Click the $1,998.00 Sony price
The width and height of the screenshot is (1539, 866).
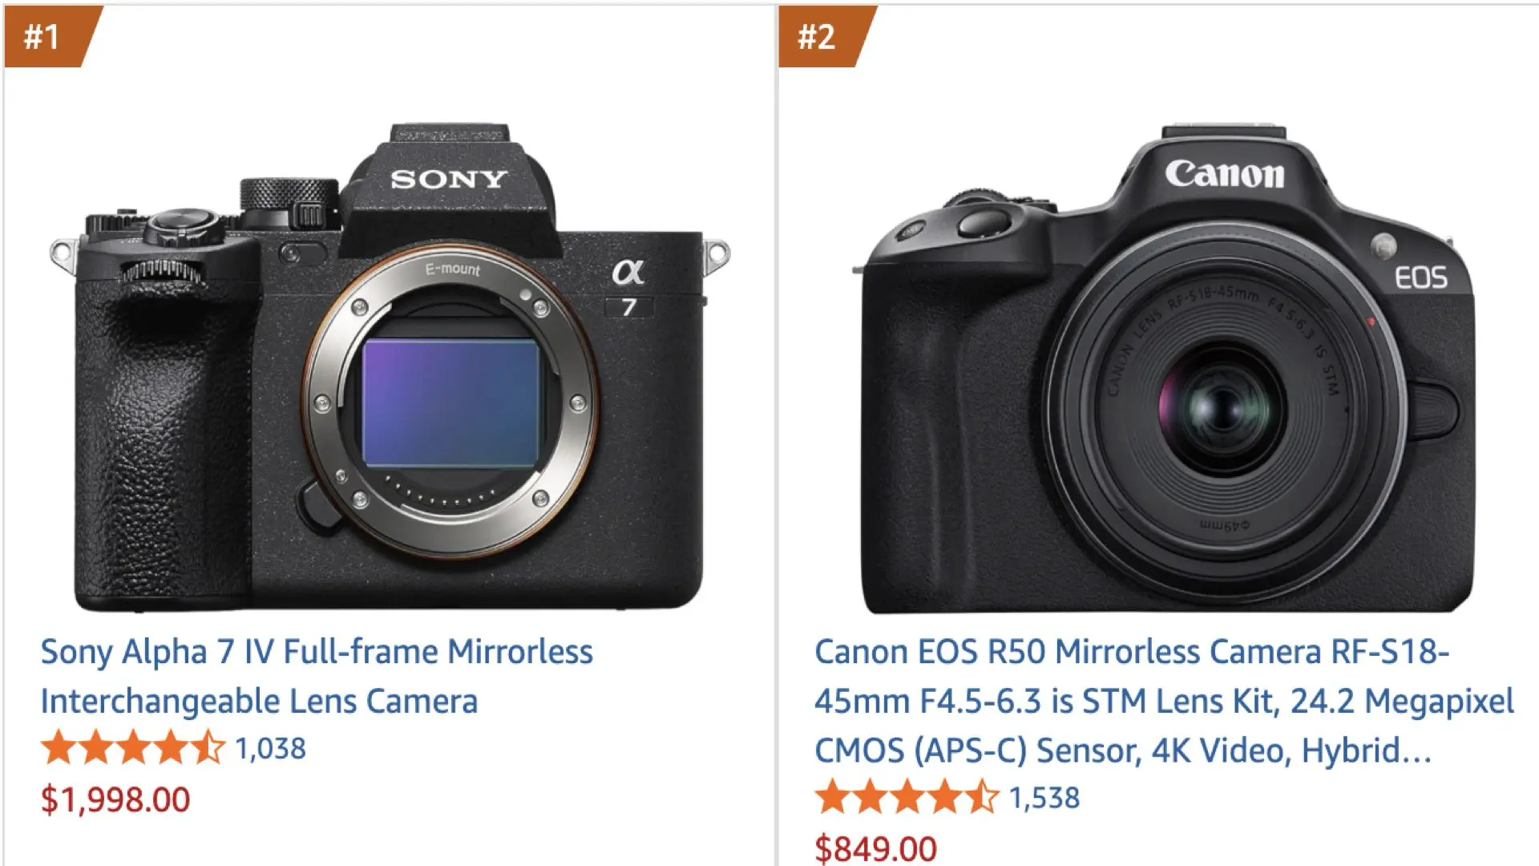pos(115,799)
